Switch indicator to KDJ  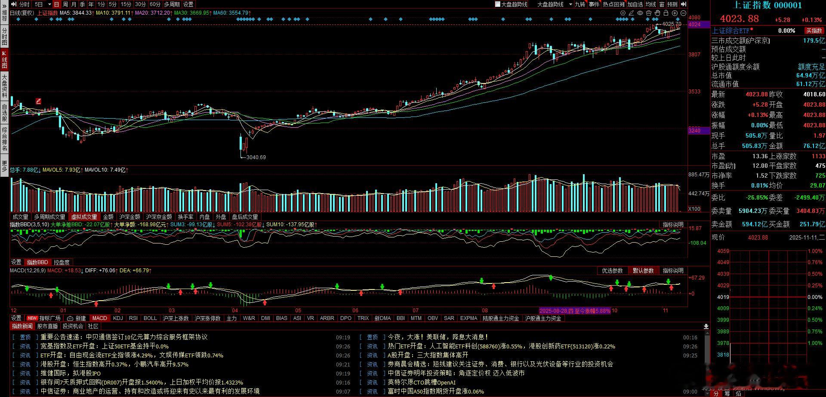(118, 318)
